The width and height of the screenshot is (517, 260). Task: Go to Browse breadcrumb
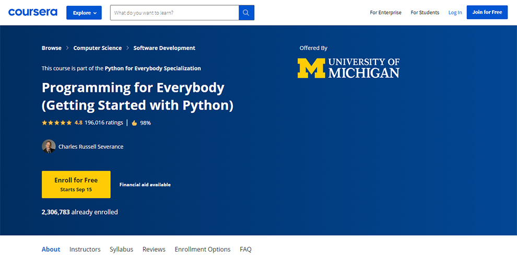(51, 48)
